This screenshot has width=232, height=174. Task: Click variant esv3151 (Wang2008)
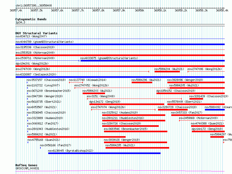click(x=101, y=96)
